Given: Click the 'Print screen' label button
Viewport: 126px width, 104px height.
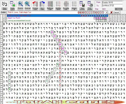Looking at the screenshot, I should 90,9.
